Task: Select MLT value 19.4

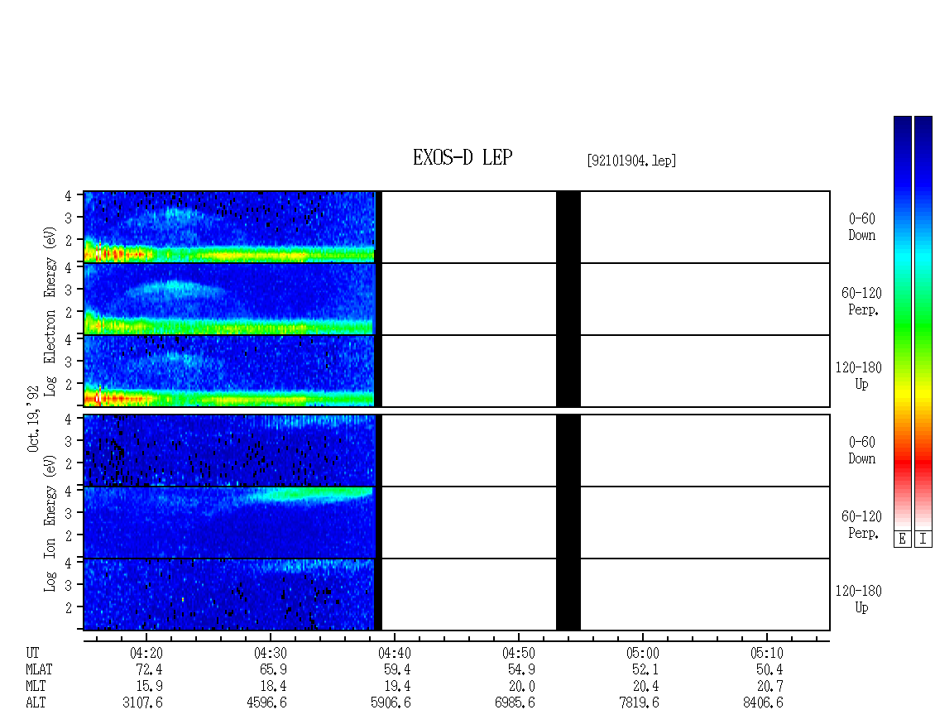Action: (397, 687)
